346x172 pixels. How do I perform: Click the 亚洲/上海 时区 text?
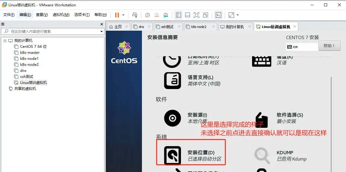203,63
